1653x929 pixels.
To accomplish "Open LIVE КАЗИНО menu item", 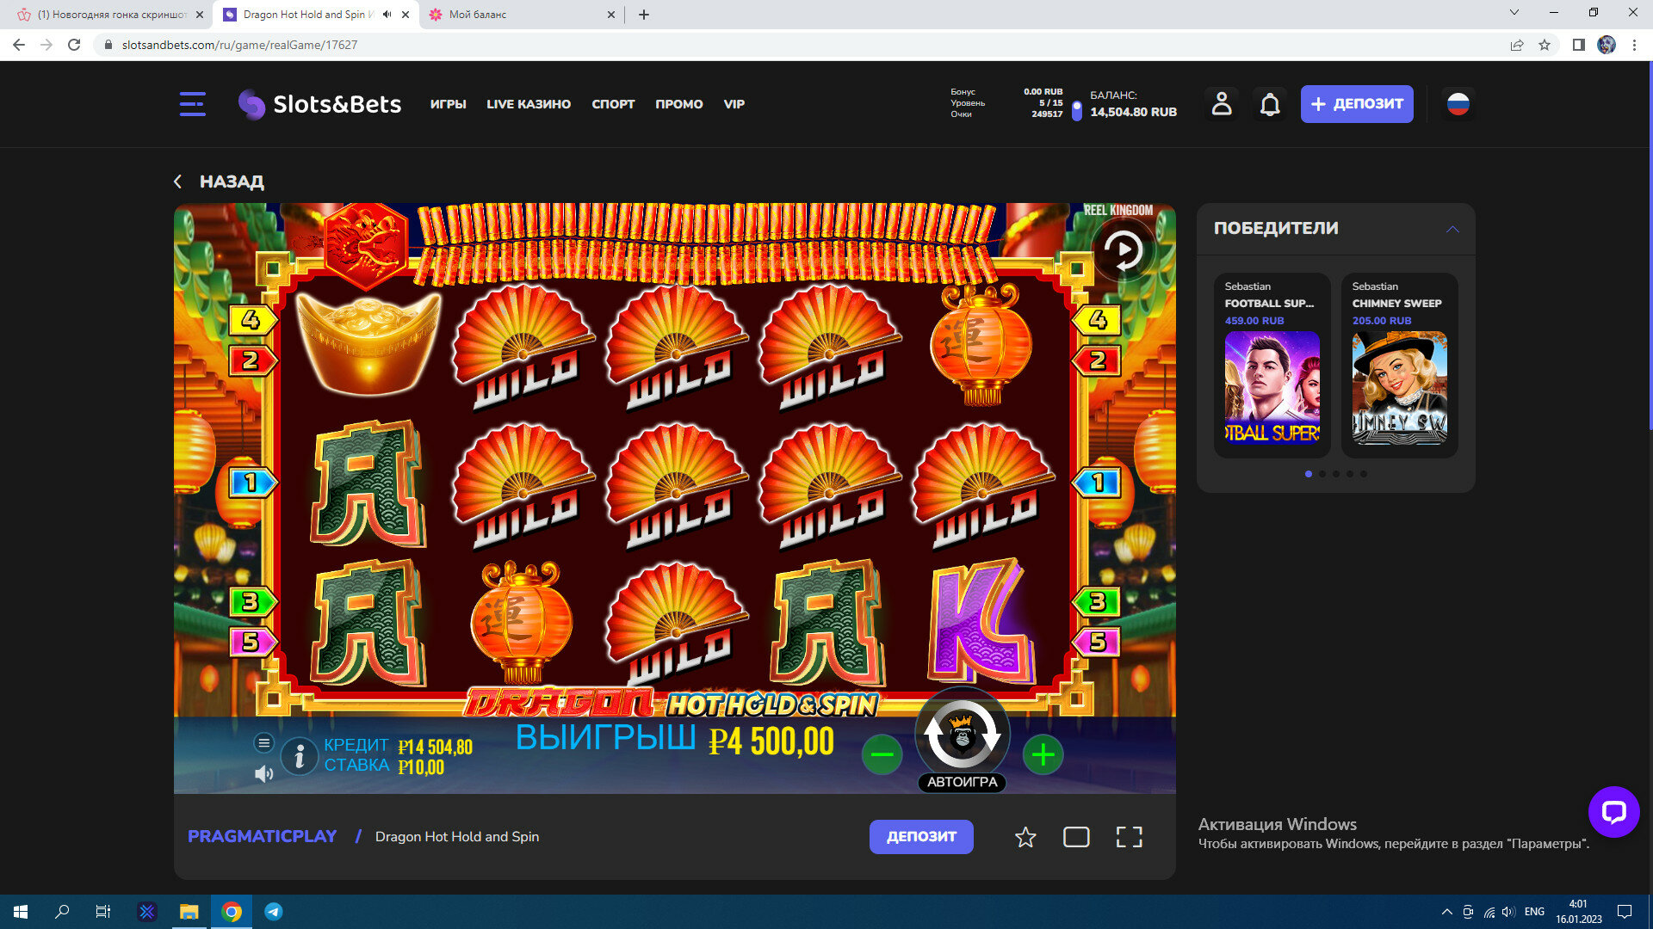I will point(529,104).
